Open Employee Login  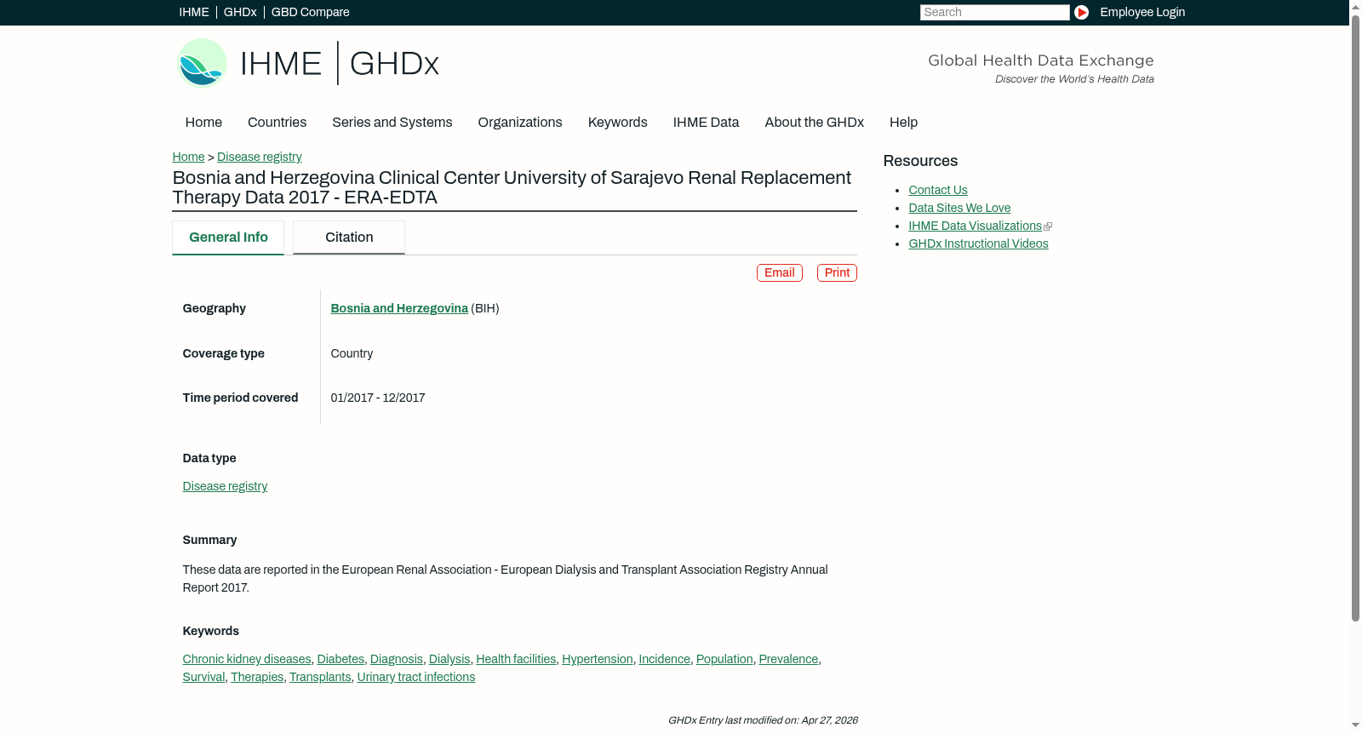[x=1142, y=12]
